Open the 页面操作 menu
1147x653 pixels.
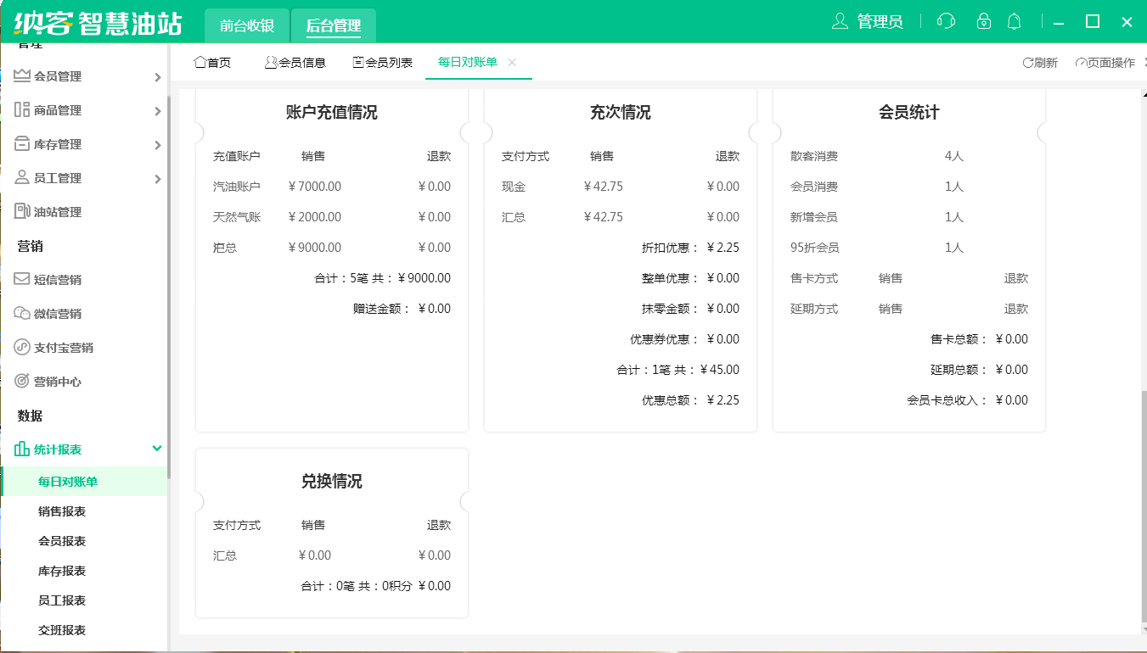pyautogui.click(x=1105, y=63)
